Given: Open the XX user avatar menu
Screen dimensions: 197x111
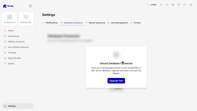Looking at the screenshot, I should 191,5.
